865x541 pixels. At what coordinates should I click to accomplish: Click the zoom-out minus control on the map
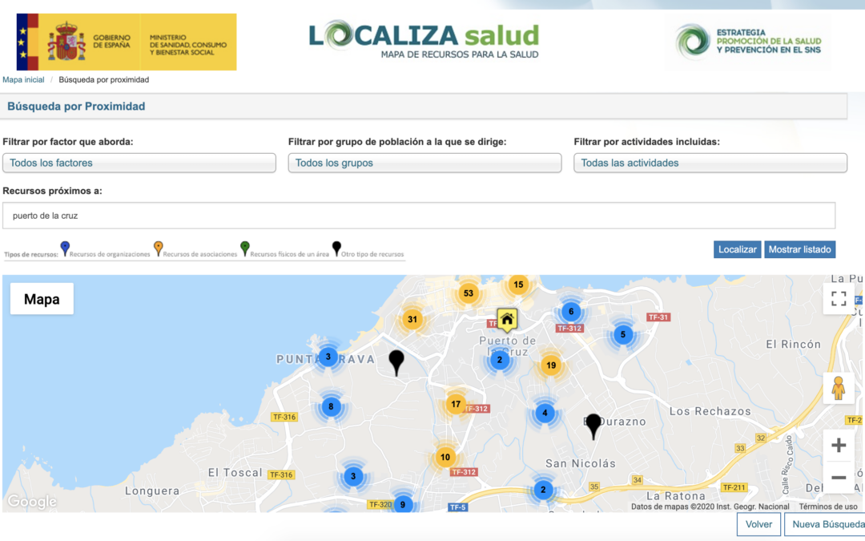pos(839,478)
